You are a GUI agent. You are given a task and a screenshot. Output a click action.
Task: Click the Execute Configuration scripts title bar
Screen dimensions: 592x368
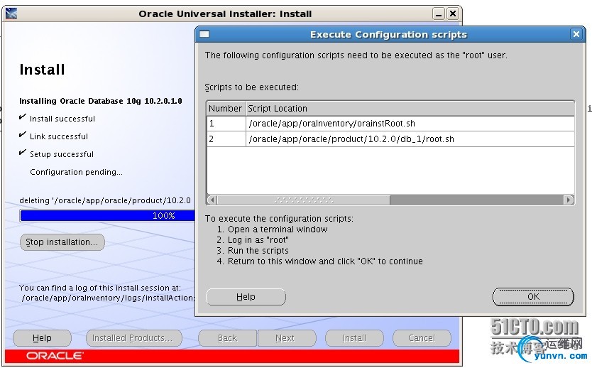[x=388, y=35]
